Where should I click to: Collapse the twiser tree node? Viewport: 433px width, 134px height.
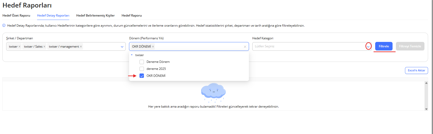(132, 55)
